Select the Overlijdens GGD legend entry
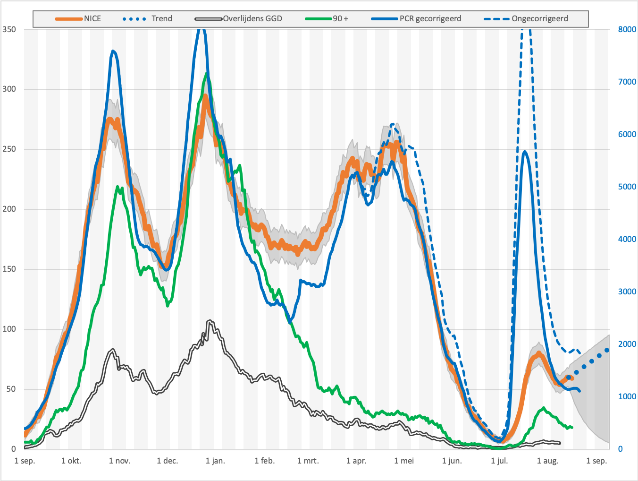The width and height of the screenshot is (638, 481). [238, 19]
